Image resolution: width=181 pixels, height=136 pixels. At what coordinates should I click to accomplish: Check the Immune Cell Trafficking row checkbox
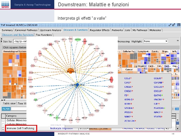(x=3, y=128)
